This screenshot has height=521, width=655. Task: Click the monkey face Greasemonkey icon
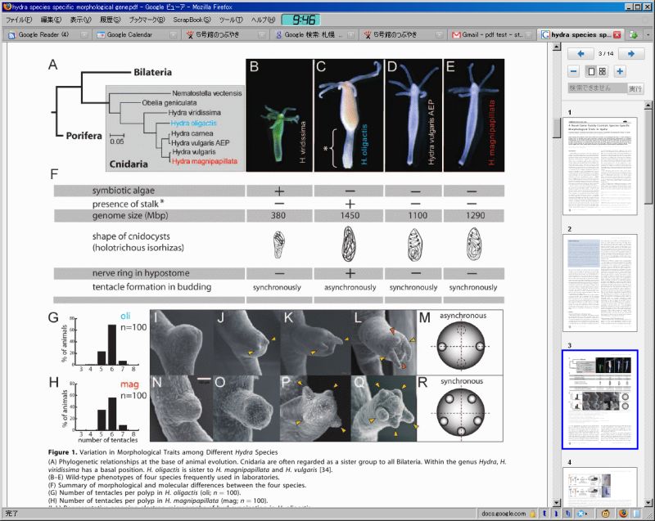click(x=605, y=514)
